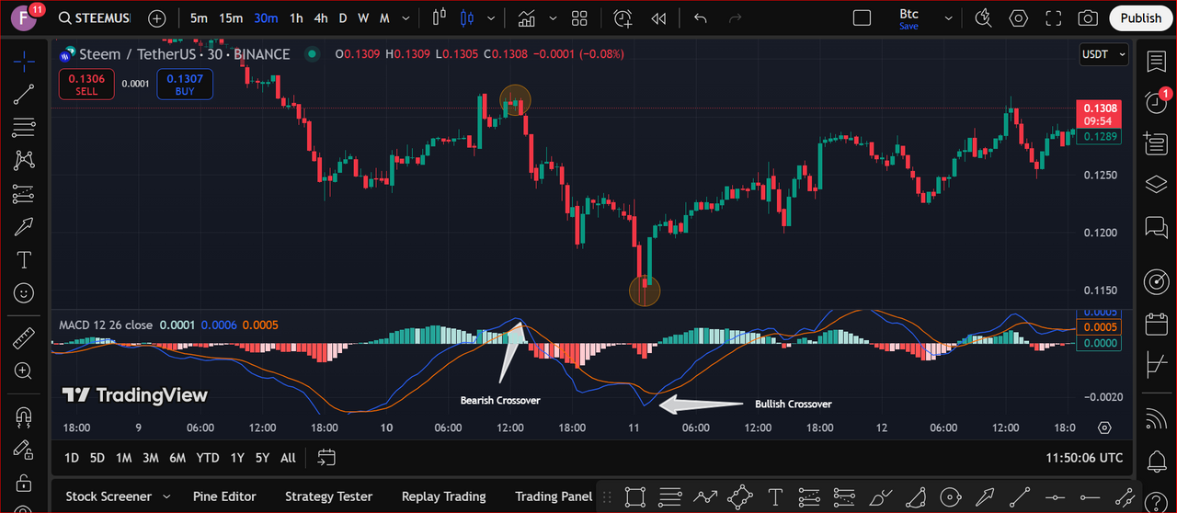Select the ruler measure tool
Viewport: 1177px width, 513px height.
pos(24,337)
